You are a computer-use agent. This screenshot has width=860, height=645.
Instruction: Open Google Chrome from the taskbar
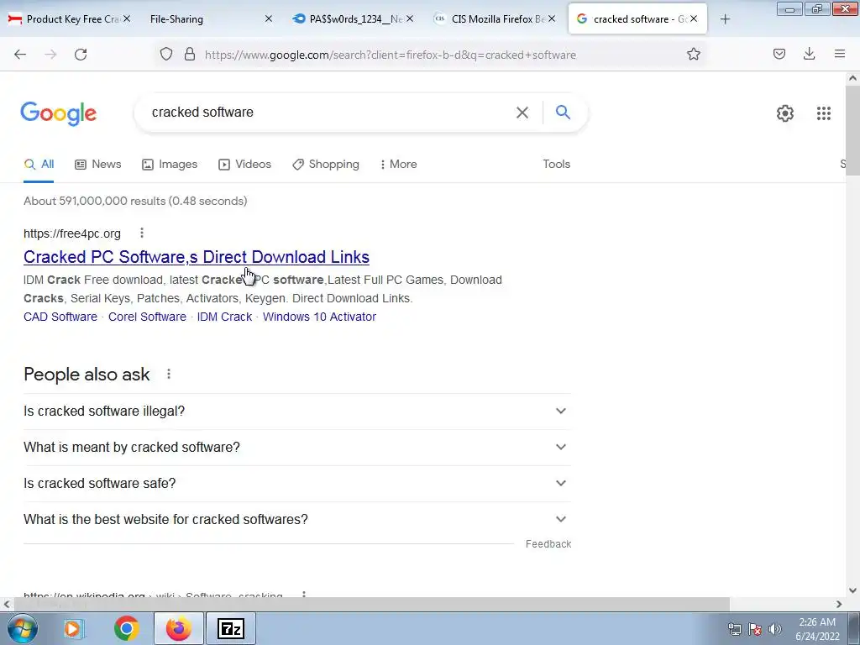tap(127, 628)
